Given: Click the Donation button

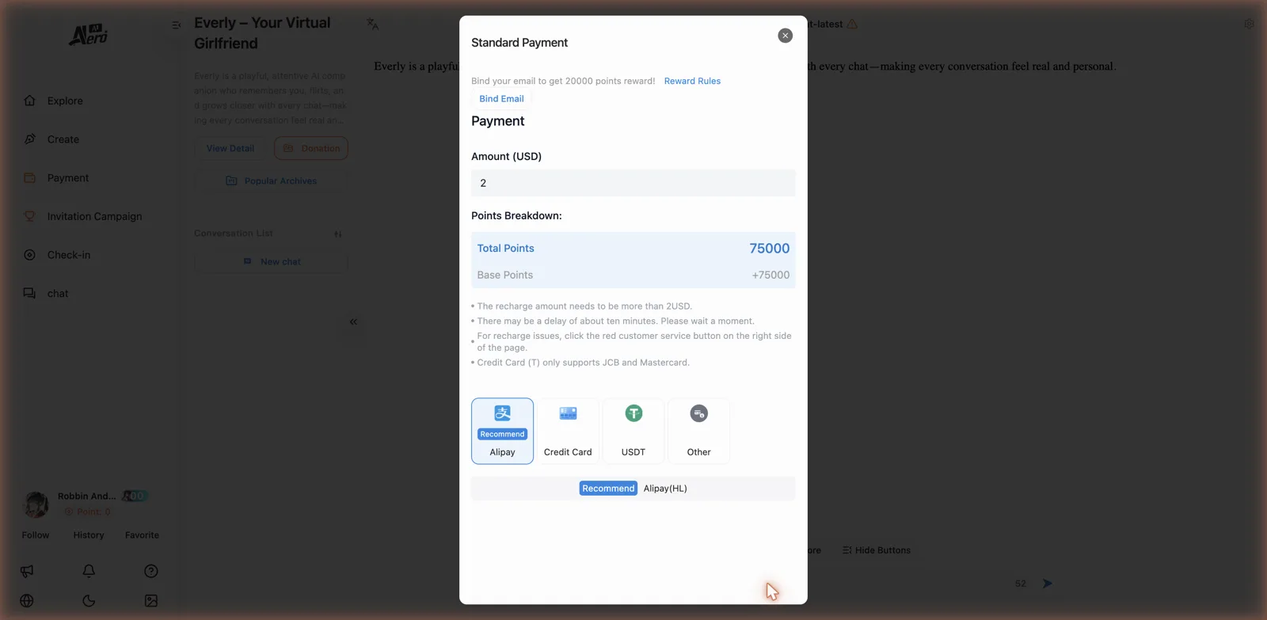Looking at the screenshot, I should [x=311, y=148].
